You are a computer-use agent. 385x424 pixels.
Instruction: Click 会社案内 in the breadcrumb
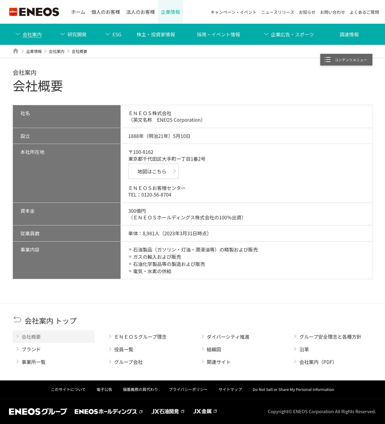tap(57, 51)
